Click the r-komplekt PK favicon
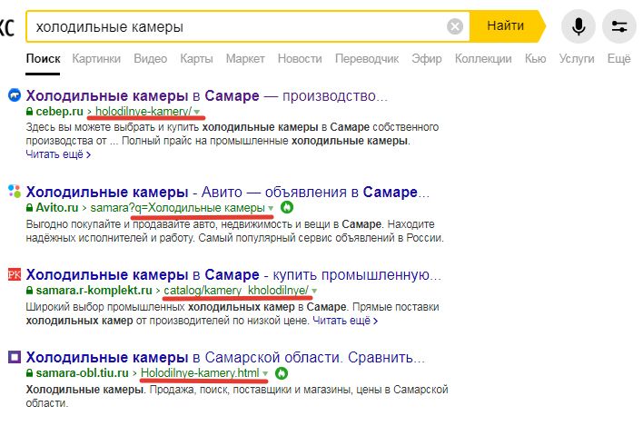Screen dimensions: 643x426 (15, 274)
